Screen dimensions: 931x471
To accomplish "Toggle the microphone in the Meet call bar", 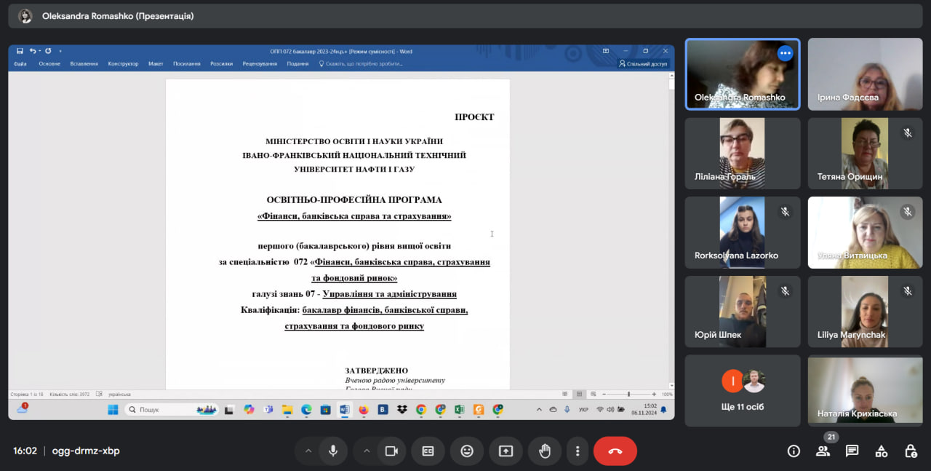I will coord(333,451).
